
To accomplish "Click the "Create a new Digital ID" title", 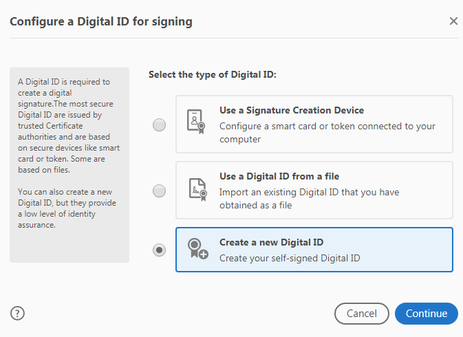I will pyautogui.click(x=271, y=242).
